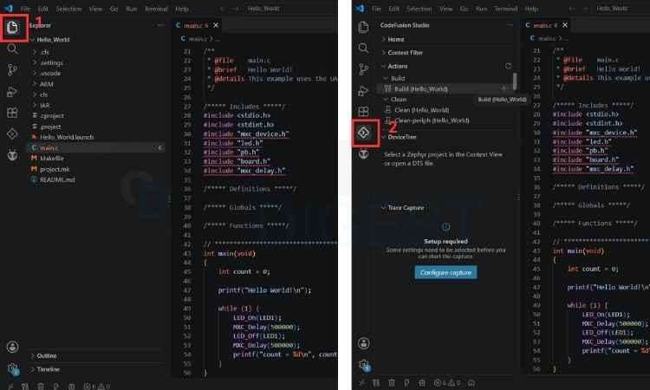Open File menu in left window

point(25,9)
